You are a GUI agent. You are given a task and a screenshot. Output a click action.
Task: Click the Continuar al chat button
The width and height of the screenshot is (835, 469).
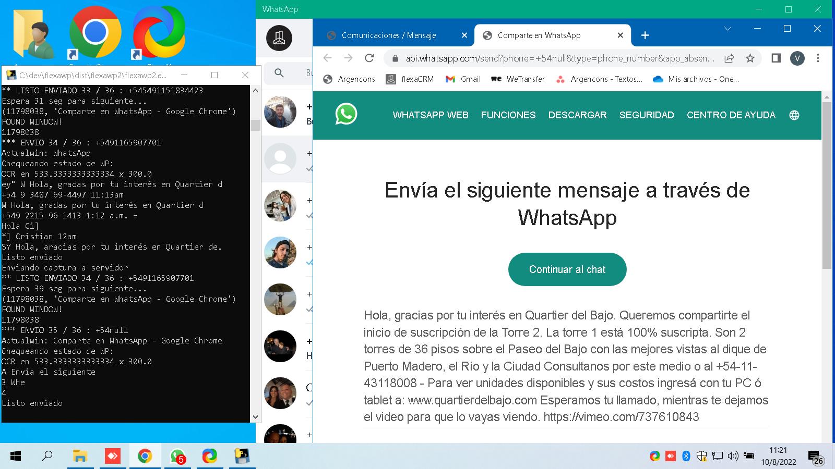(567, 269)
